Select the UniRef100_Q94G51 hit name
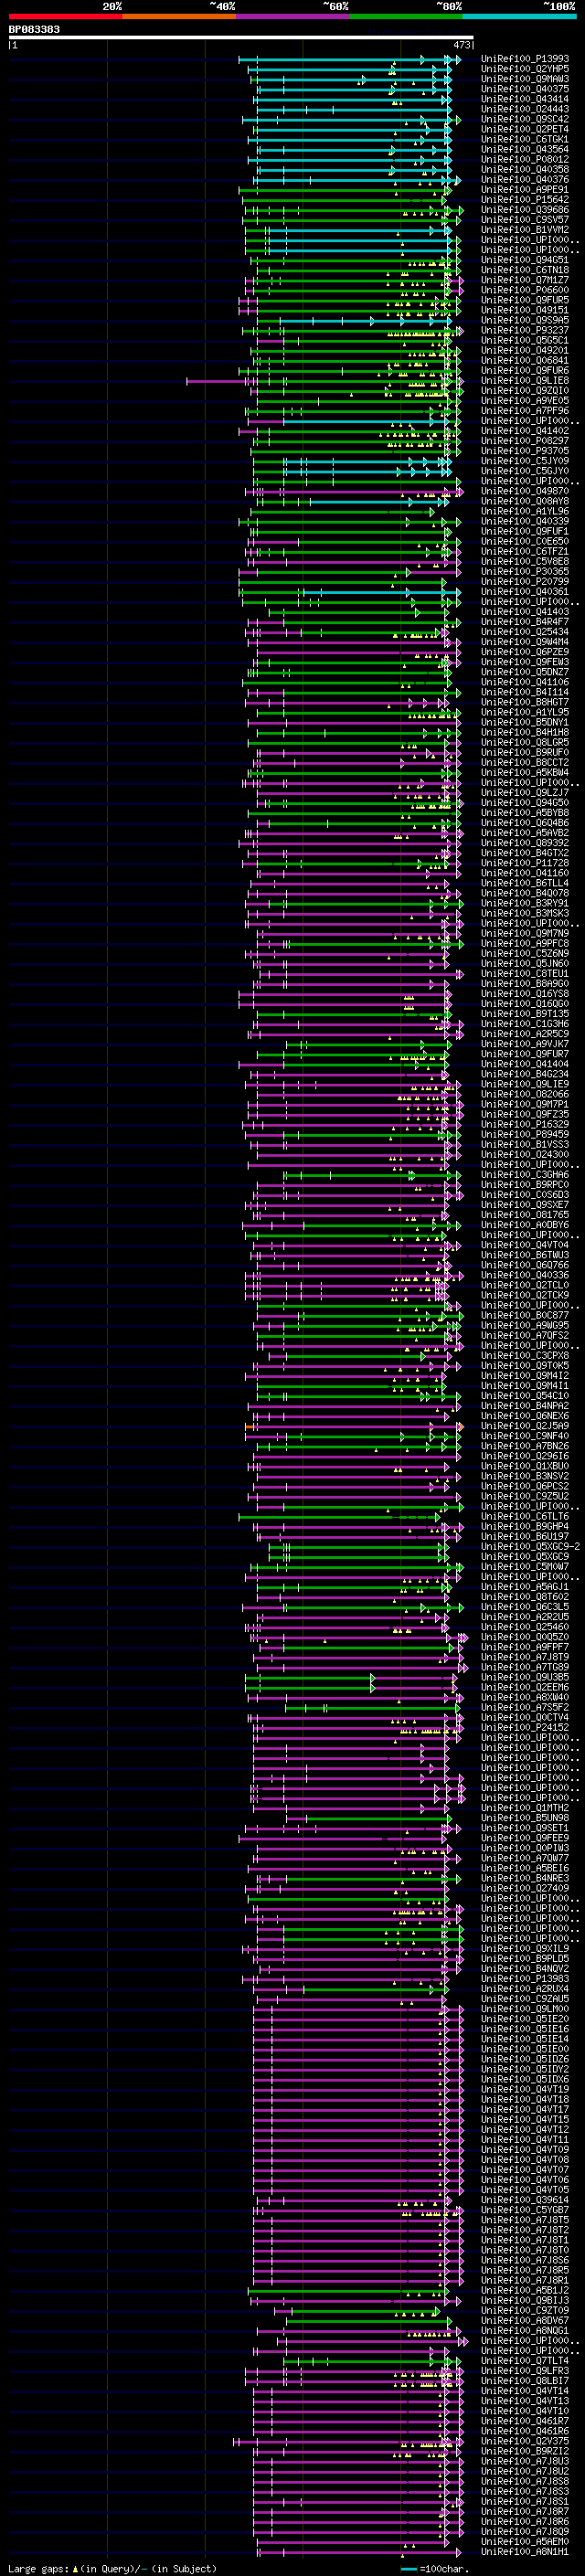The height and width of the screenshot is (2576, 585). coord(525,260)
